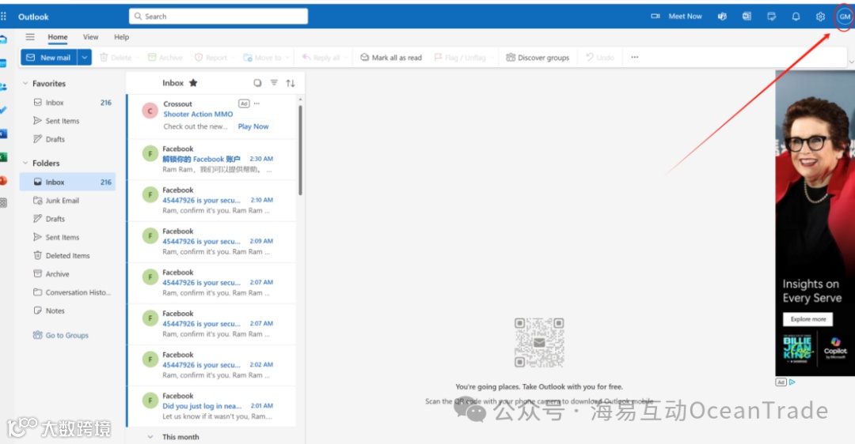Click the Outlook mobile QR code image
The image size is (855, 444).
coord(539,343)
